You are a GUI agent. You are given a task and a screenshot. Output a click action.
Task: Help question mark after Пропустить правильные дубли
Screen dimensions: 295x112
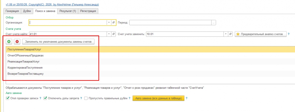tap(129, 98)
